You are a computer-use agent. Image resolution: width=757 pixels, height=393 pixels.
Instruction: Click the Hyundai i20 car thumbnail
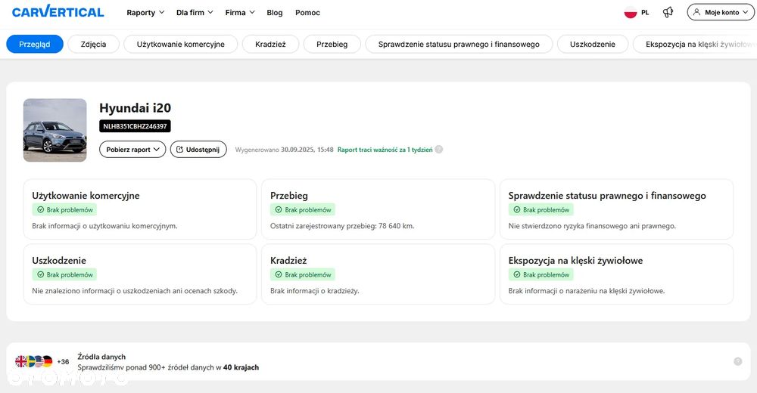tap(55, 130)
